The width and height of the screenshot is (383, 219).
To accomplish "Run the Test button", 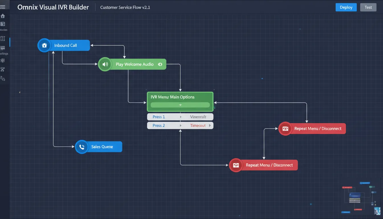I will coord(368,7).
